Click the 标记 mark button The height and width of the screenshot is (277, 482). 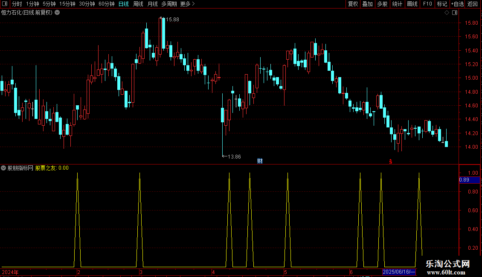(x=442, y=4)
